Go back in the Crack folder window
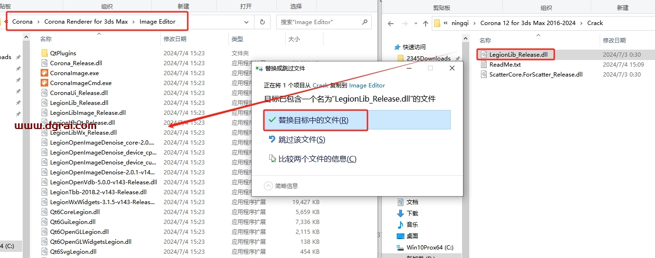Viewport: 655px width, 258px height. [391, 23]
